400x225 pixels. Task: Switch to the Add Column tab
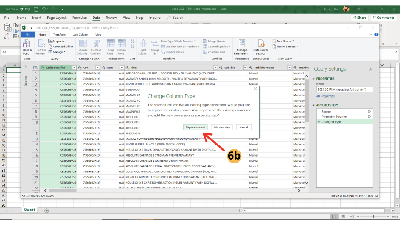click(x=81, y=35)
